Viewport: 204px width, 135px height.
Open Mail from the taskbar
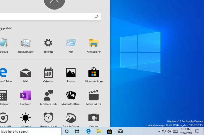pos(120,131)
